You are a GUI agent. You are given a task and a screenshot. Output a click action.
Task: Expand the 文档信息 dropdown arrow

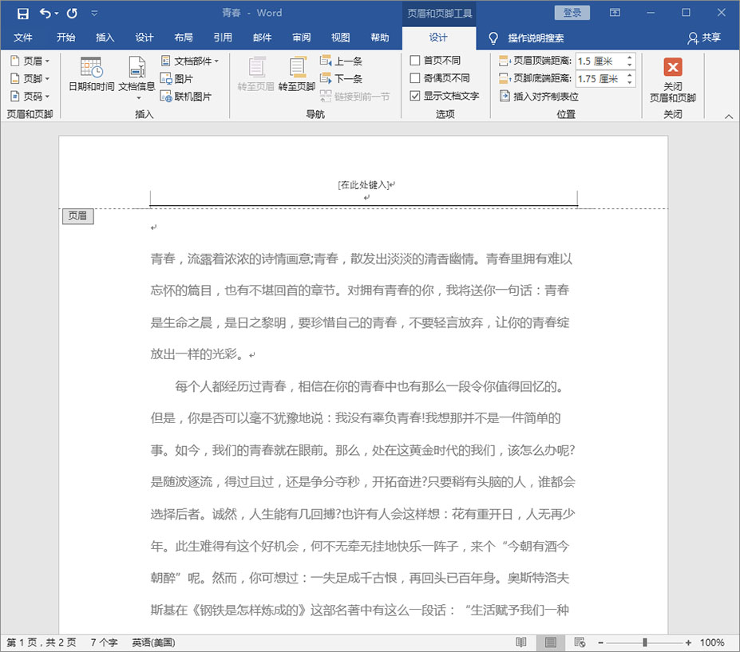tap(139, 97)
